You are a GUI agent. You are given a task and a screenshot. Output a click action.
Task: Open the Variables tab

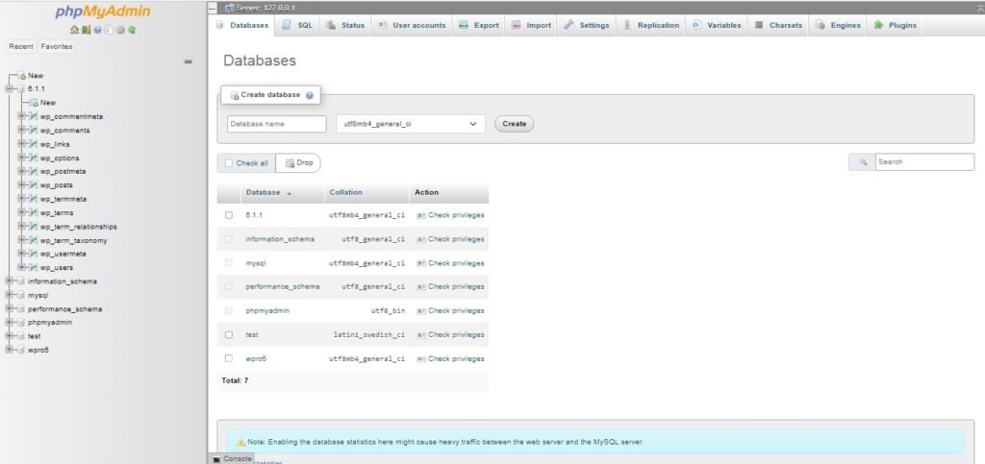pos(716,26)
